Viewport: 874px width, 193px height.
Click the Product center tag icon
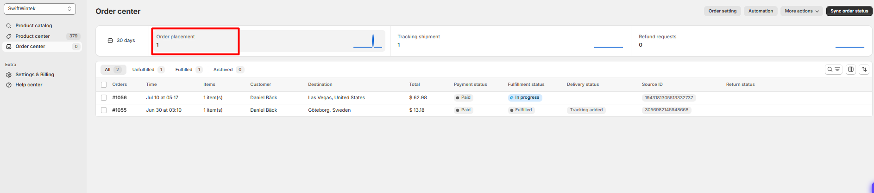(9, 36)
